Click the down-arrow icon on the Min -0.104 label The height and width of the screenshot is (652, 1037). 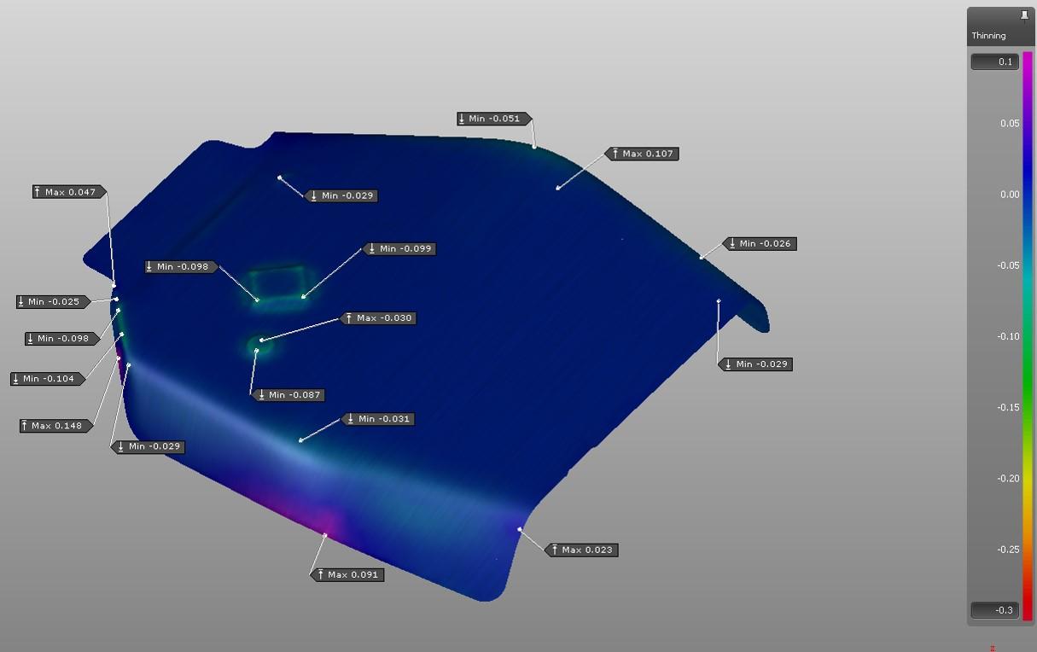[x=16, y=379]
